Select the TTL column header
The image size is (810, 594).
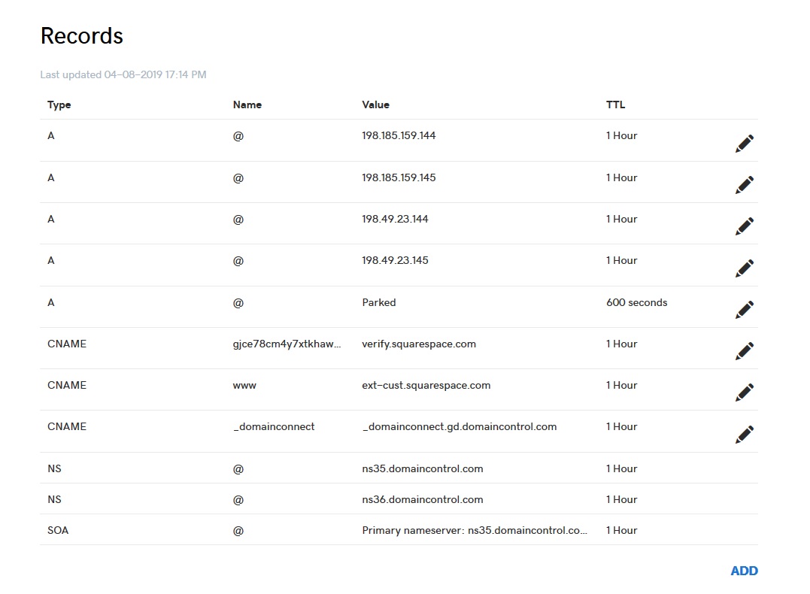(615, 105)
